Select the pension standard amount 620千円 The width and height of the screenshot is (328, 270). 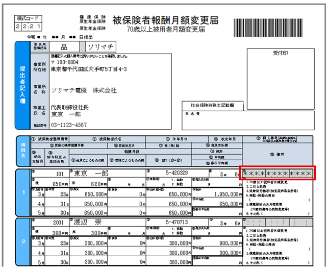click(99, 184)
